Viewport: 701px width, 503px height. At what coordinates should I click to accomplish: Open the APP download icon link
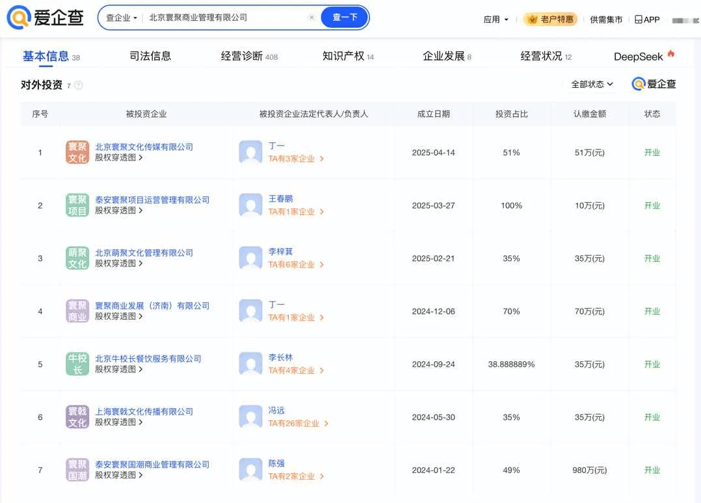(x=648, y=19)
